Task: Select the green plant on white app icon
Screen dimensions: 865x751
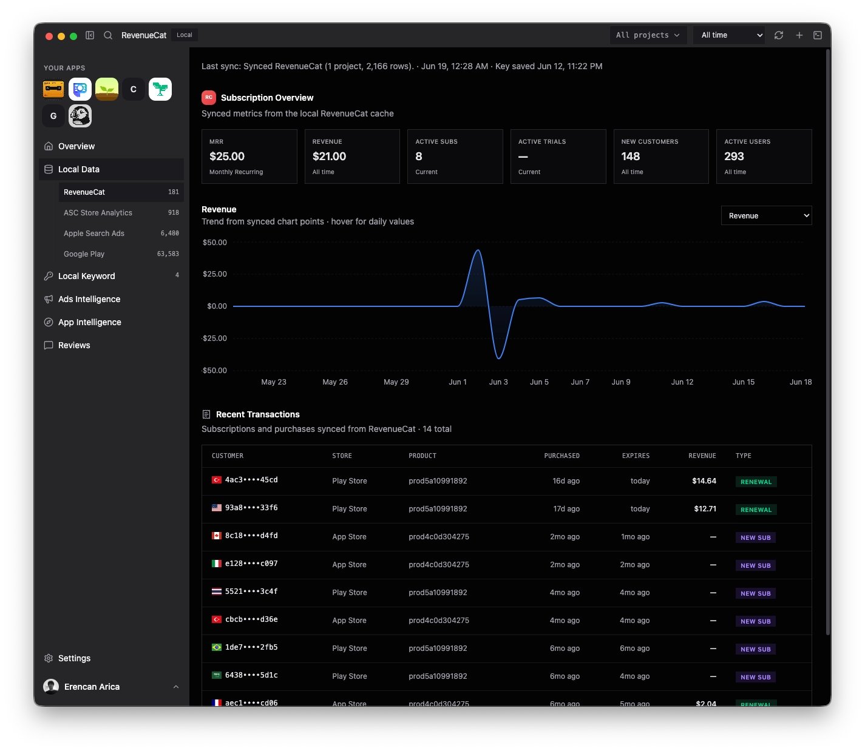Action: pyautogui.click(x=160, y=89)
